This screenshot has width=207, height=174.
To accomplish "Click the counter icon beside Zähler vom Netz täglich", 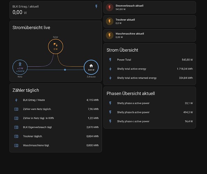I will click(x=16, y=109).
